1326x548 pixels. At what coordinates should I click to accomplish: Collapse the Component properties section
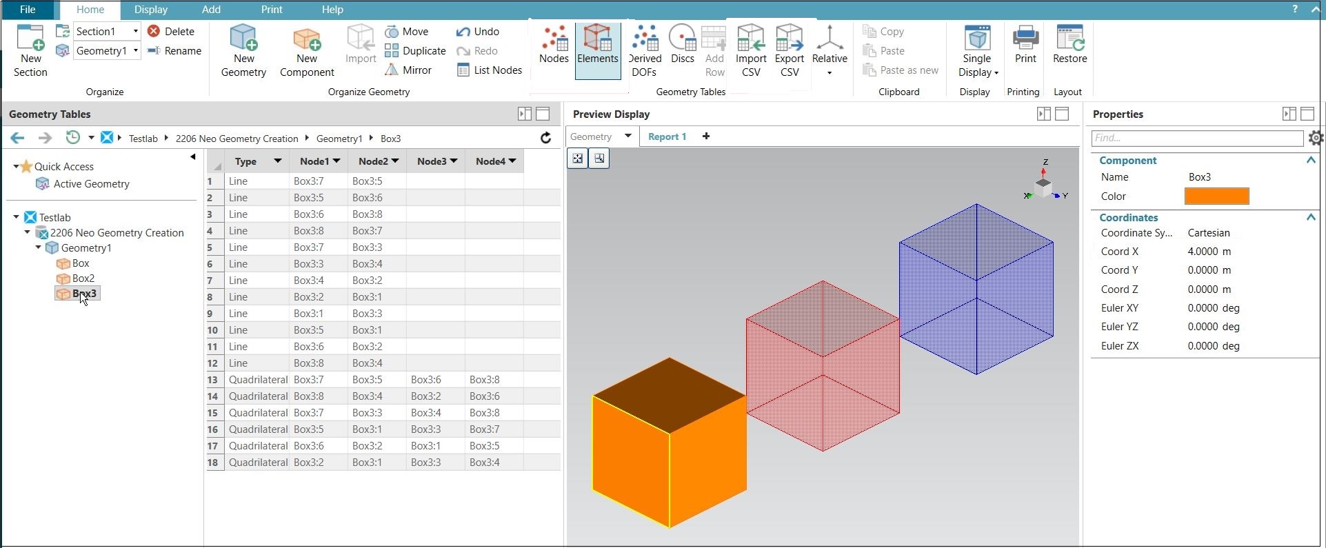tap(1311, 160)
